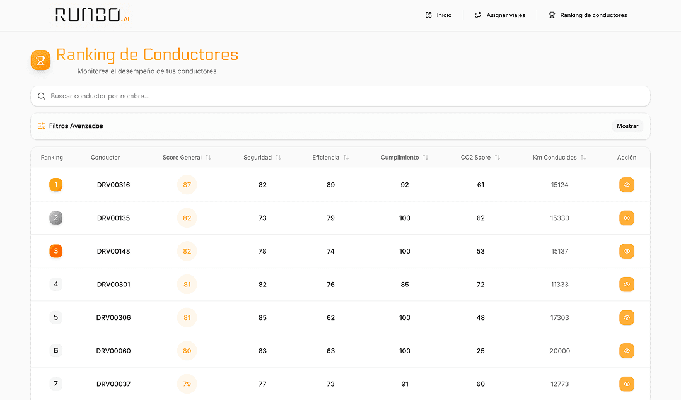Select conductor name DRV00060
Image resolution: width=681 pixels, height=400 pixels.
click(113, 351)
